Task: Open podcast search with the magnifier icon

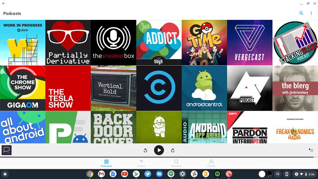Action: pyautogui.click(x=302, y=13)
